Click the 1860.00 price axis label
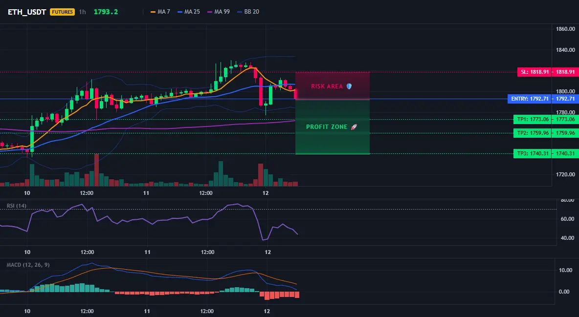Viewport: 579px width, 317px height. (565, 29)
